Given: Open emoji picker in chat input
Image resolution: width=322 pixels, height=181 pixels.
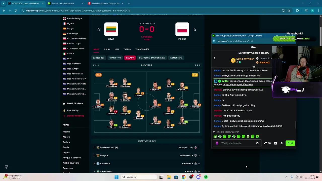Looking at the screenshot, I should point(257,143).
